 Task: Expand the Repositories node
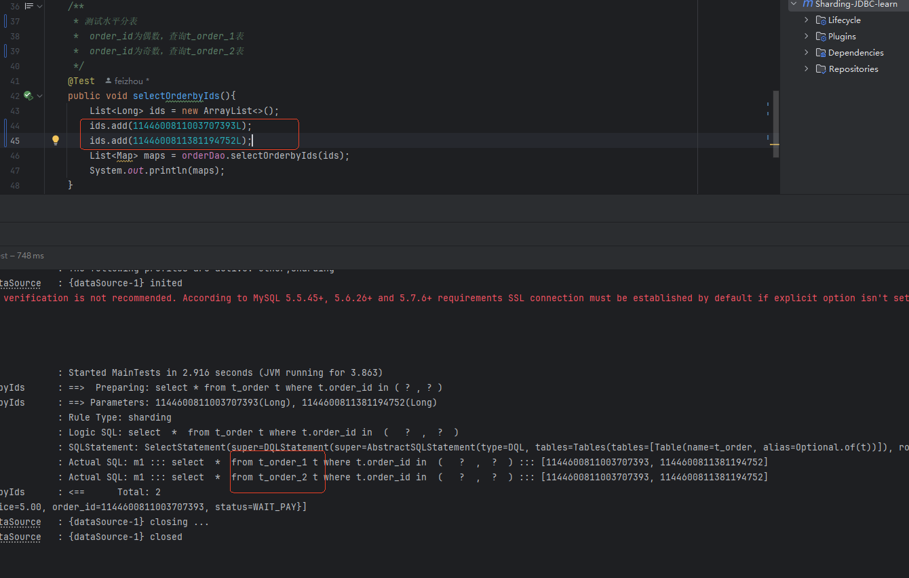coord(807,69)
